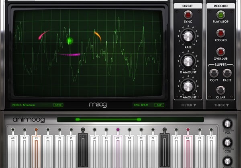Click the pin above the D3 key
This screenshot has width=241, height=168.
(x=211, y=130)
